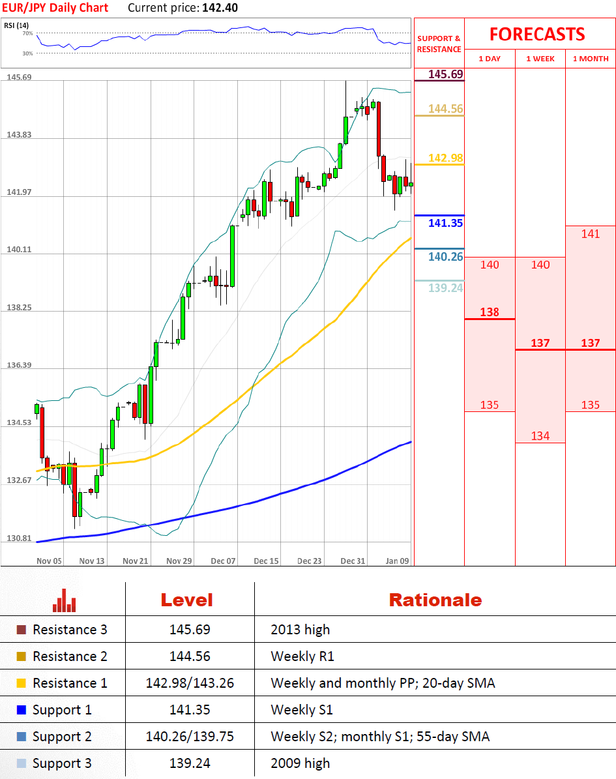Click the 1 day forecast upper value 140
This screenshot has width=616, height=779.
point(490,265)
